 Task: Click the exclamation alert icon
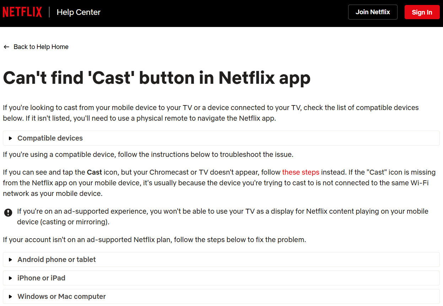click(x=8, y=213)
